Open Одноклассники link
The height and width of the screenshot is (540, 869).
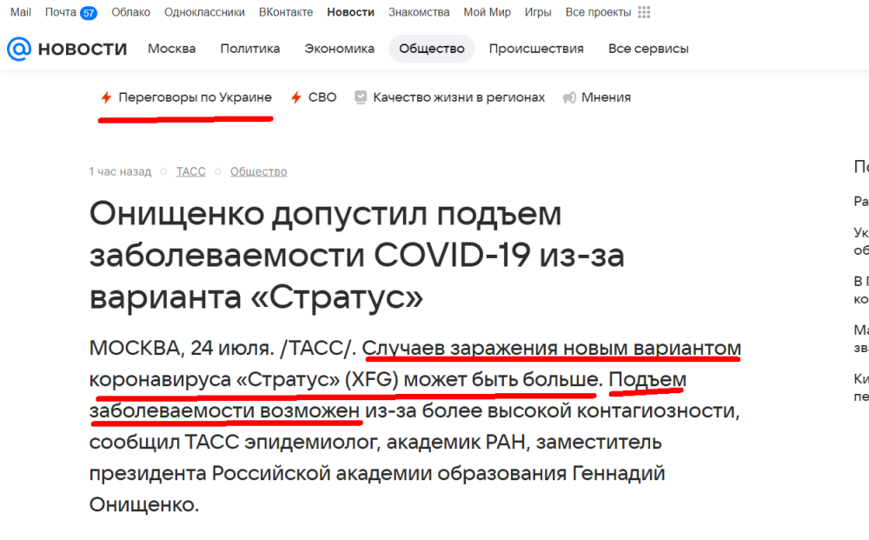pyautogui.click(x=204, y=12)
